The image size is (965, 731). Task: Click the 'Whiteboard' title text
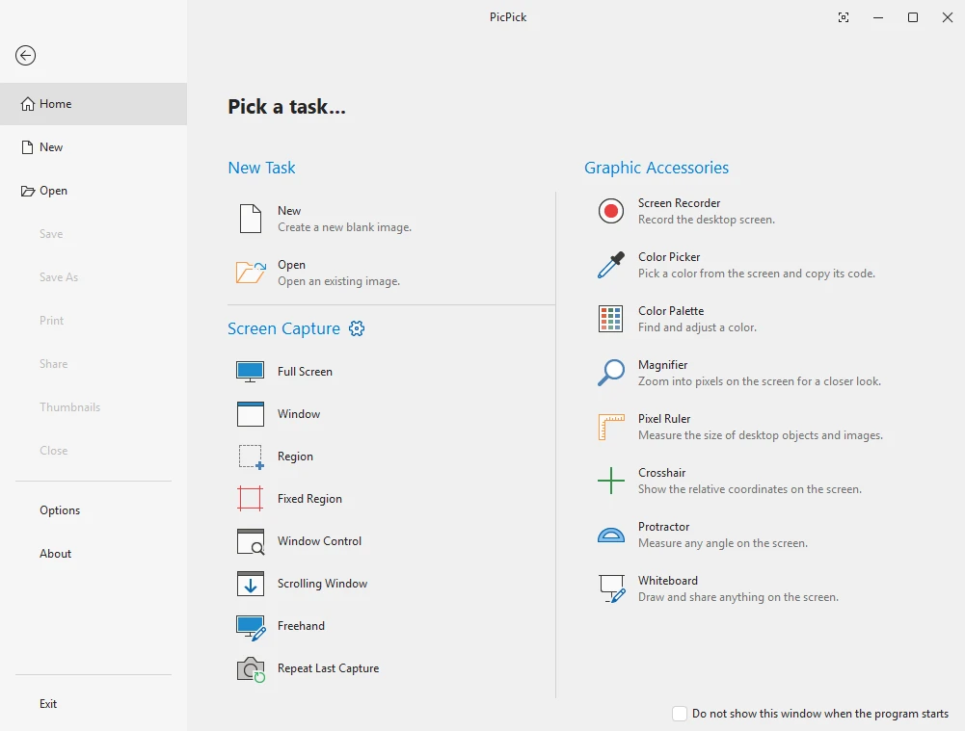click(x=668, y=581)
